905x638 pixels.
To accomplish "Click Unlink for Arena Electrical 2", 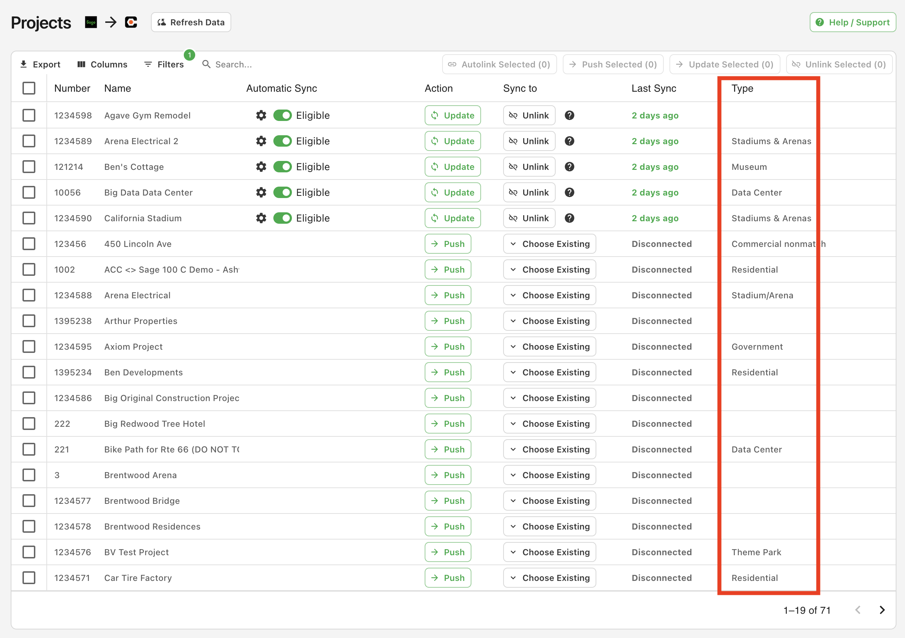I will (x=529, y=141).
